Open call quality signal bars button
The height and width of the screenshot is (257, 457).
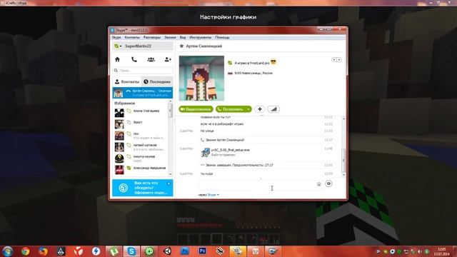pyautogui.click(x=273, y=109)
